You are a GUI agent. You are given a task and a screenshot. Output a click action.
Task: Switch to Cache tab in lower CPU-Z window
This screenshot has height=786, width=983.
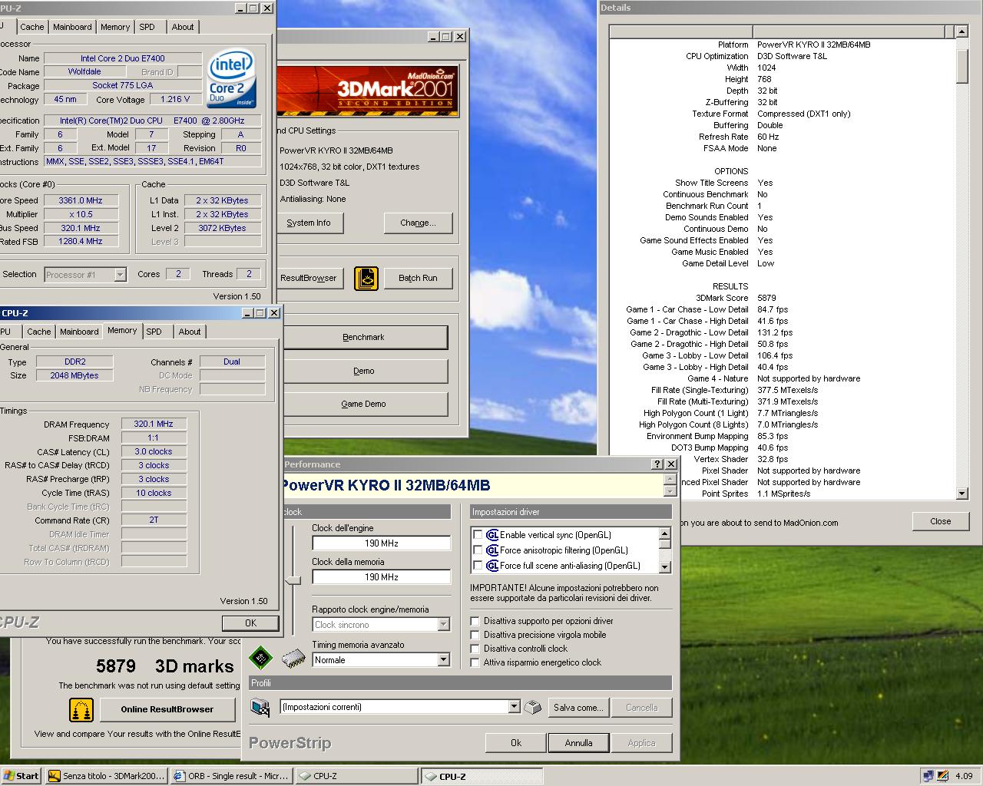(x=39, y=332)
